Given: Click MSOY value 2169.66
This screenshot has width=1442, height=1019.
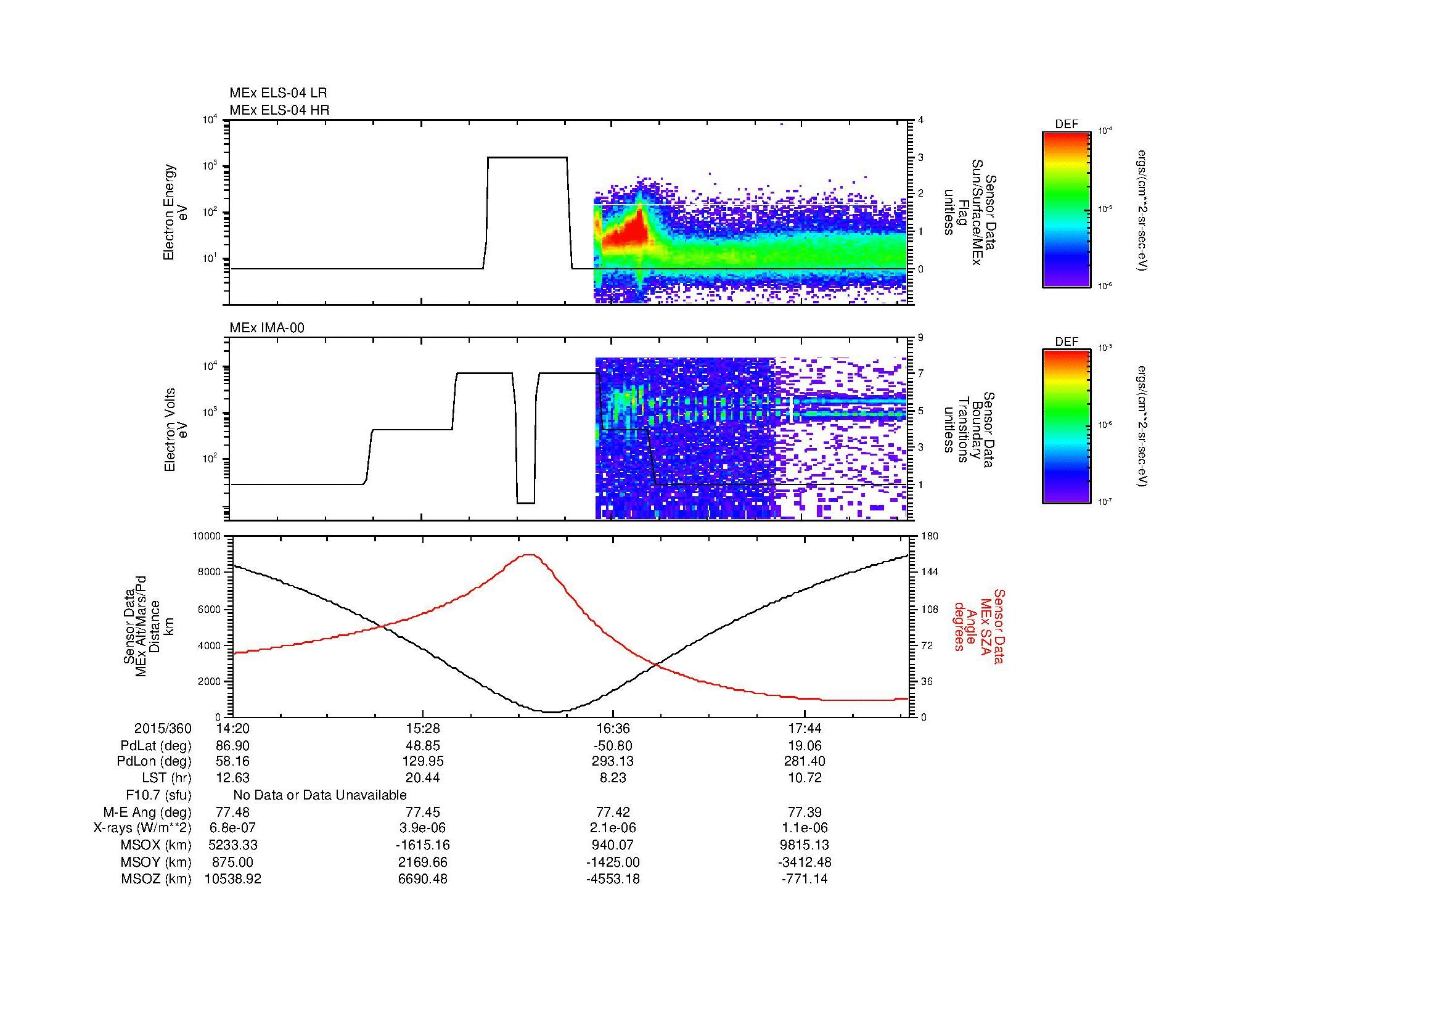Looking at the screenshot, I should (x=424, y=862).
